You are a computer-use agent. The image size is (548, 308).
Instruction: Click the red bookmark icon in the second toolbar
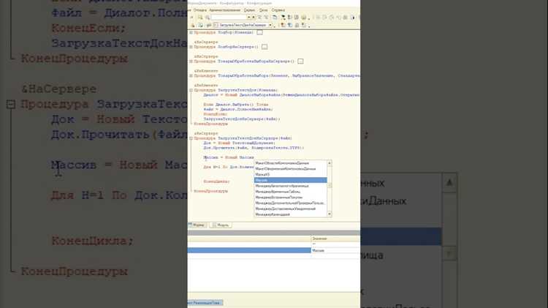pos(282,25)
